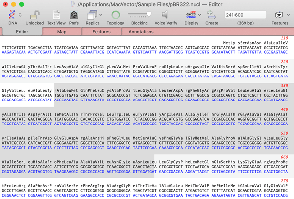This screenshot has width=294, height=199.
Task: Click the 241:609 selection range field
Action: tap(245, 15)
